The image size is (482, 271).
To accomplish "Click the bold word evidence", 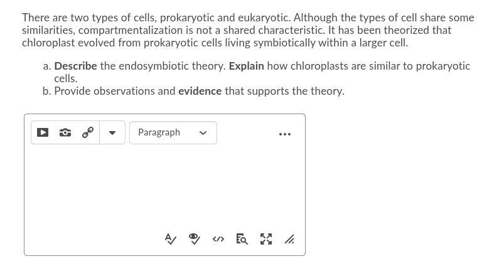I will coord(200,91).
